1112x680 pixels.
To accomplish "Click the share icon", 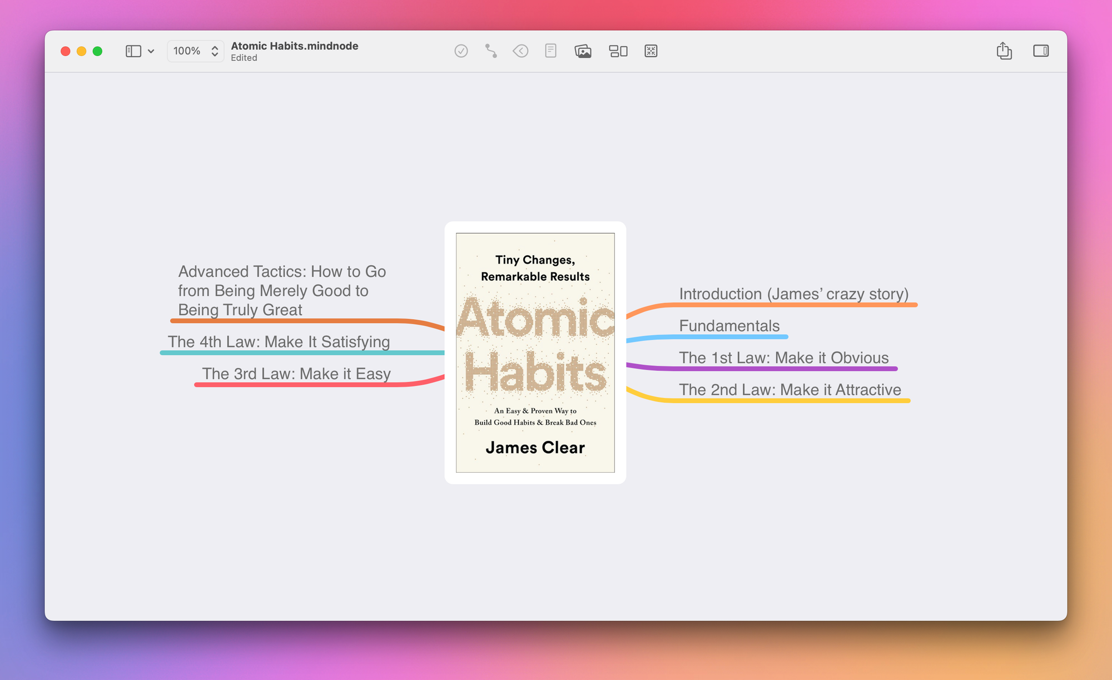I will pos(1004,51).
